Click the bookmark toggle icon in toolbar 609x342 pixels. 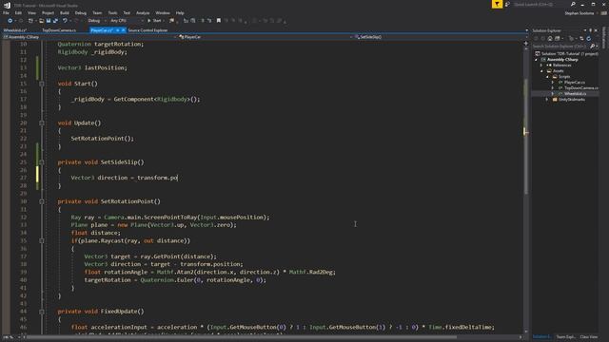coord(219,21)
